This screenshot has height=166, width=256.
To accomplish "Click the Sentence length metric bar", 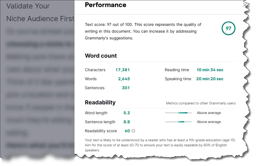I will coord(178,122).
